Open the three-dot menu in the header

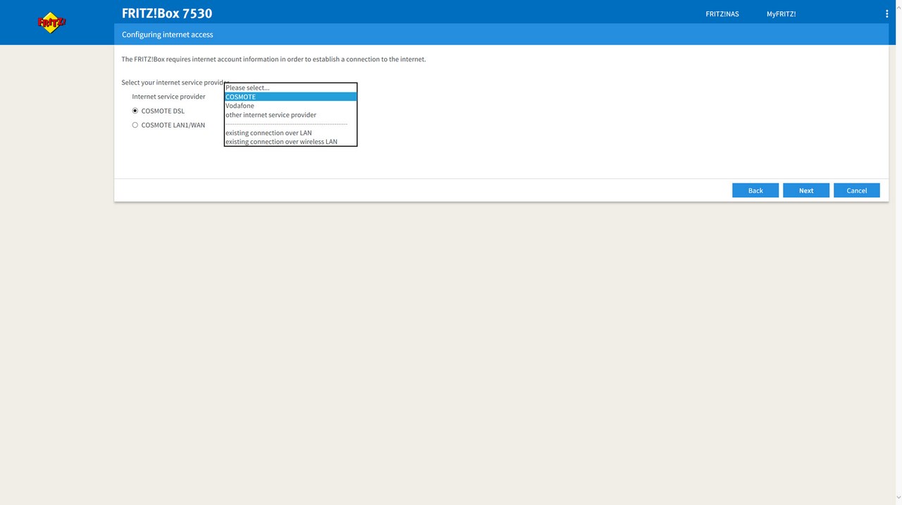coord(886,13)
